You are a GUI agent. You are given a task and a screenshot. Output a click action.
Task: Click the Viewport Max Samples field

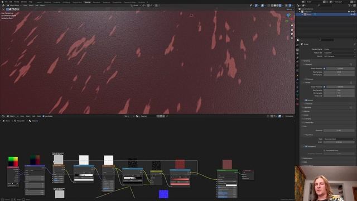[339, 72]
